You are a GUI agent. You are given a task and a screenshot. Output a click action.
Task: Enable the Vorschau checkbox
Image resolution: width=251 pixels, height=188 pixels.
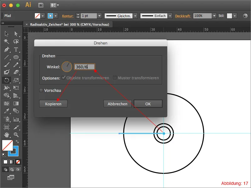41,90
